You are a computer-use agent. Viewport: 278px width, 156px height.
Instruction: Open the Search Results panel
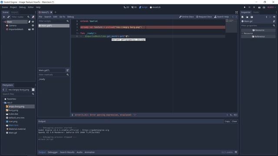click(67, 152)
